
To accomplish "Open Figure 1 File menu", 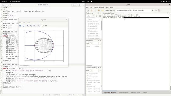I will click(20, 23).
